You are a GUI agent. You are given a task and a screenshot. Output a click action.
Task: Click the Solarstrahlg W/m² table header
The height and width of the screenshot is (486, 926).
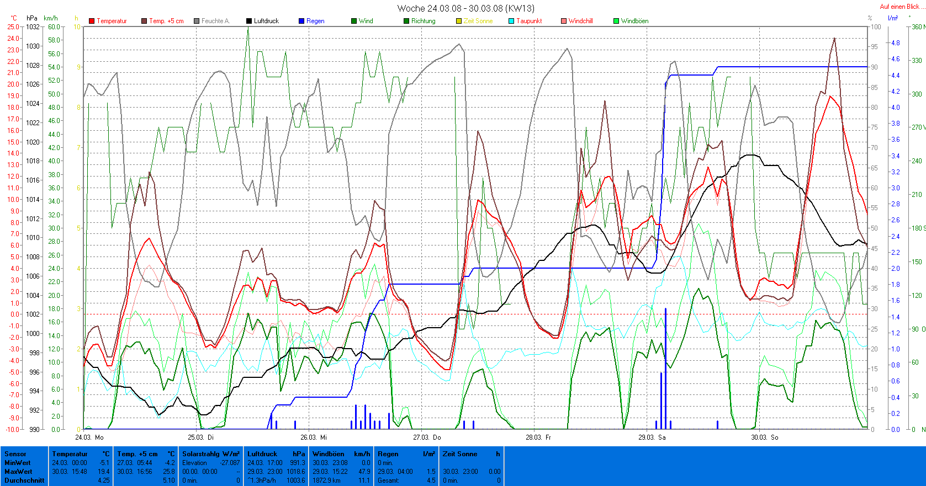tap(211, 454)
